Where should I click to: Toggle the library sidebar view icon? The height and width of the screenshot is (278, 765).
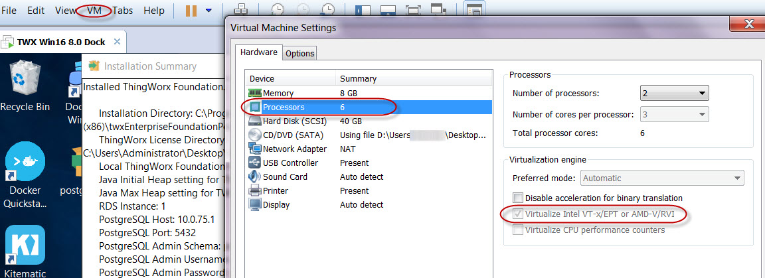click(362, 10)
